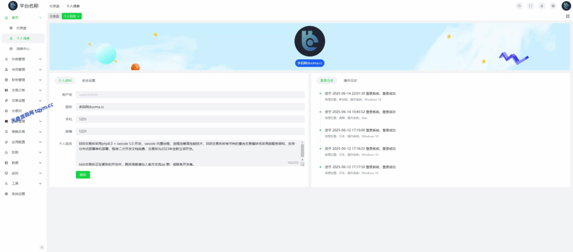Click the 财务管理 icon

click(6, 79)
